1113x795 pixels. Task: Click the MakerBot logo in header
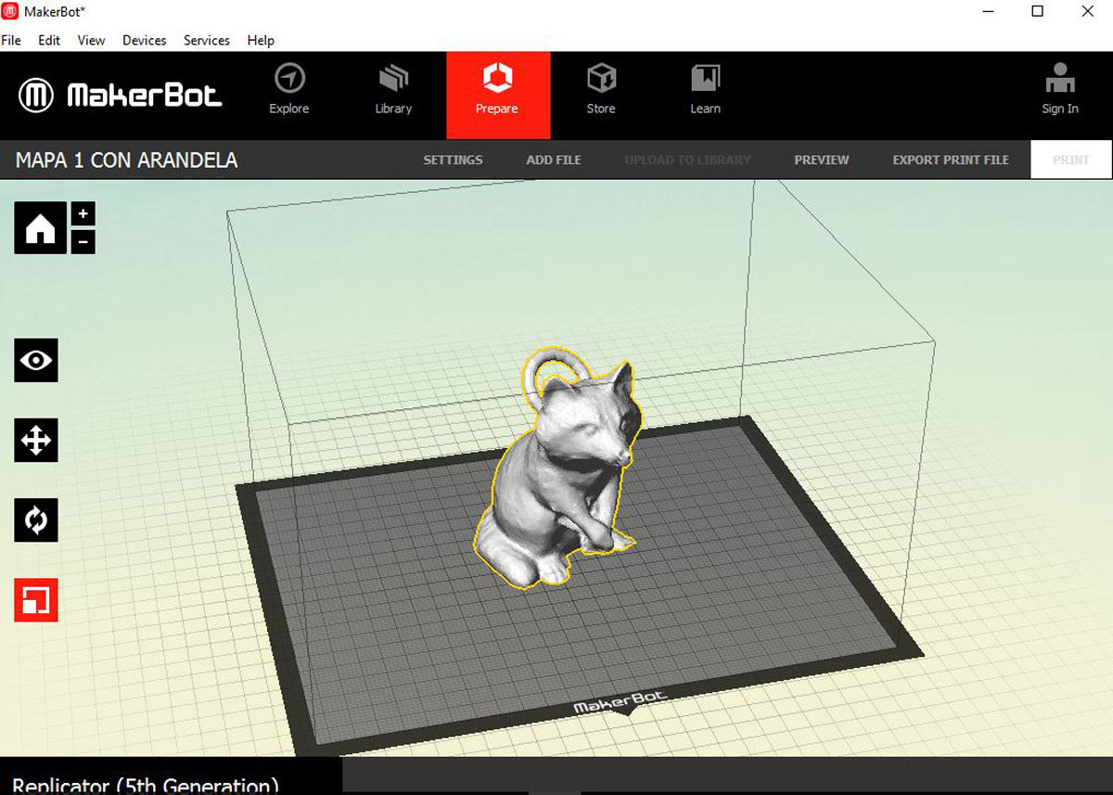point(121,96)
